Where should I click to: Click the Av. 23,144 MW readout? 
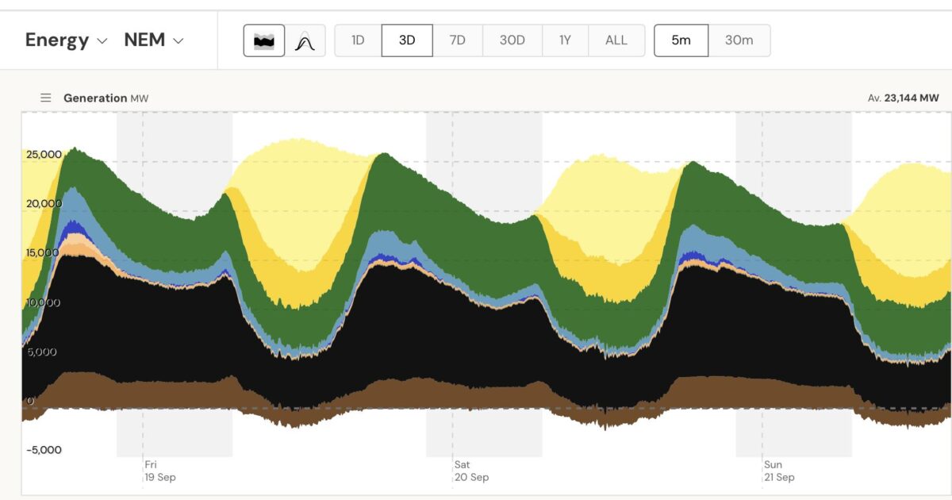click(903, 98)
